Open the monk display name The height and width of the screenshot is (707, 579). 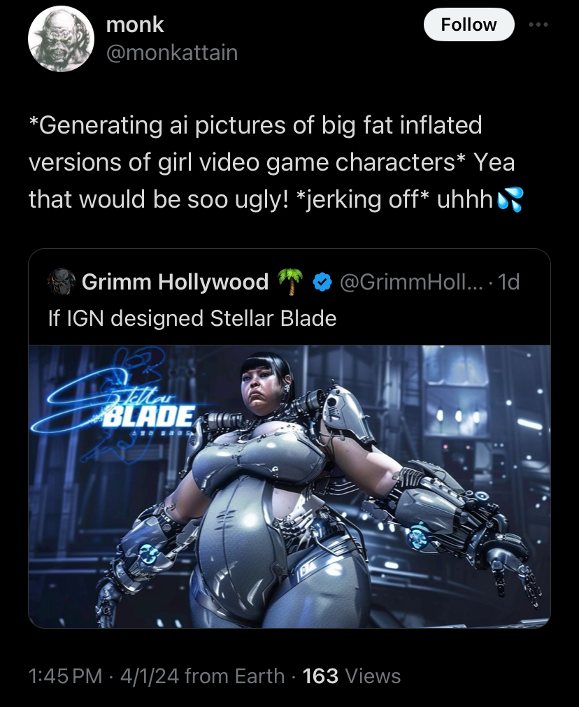[x=135, y=24]
